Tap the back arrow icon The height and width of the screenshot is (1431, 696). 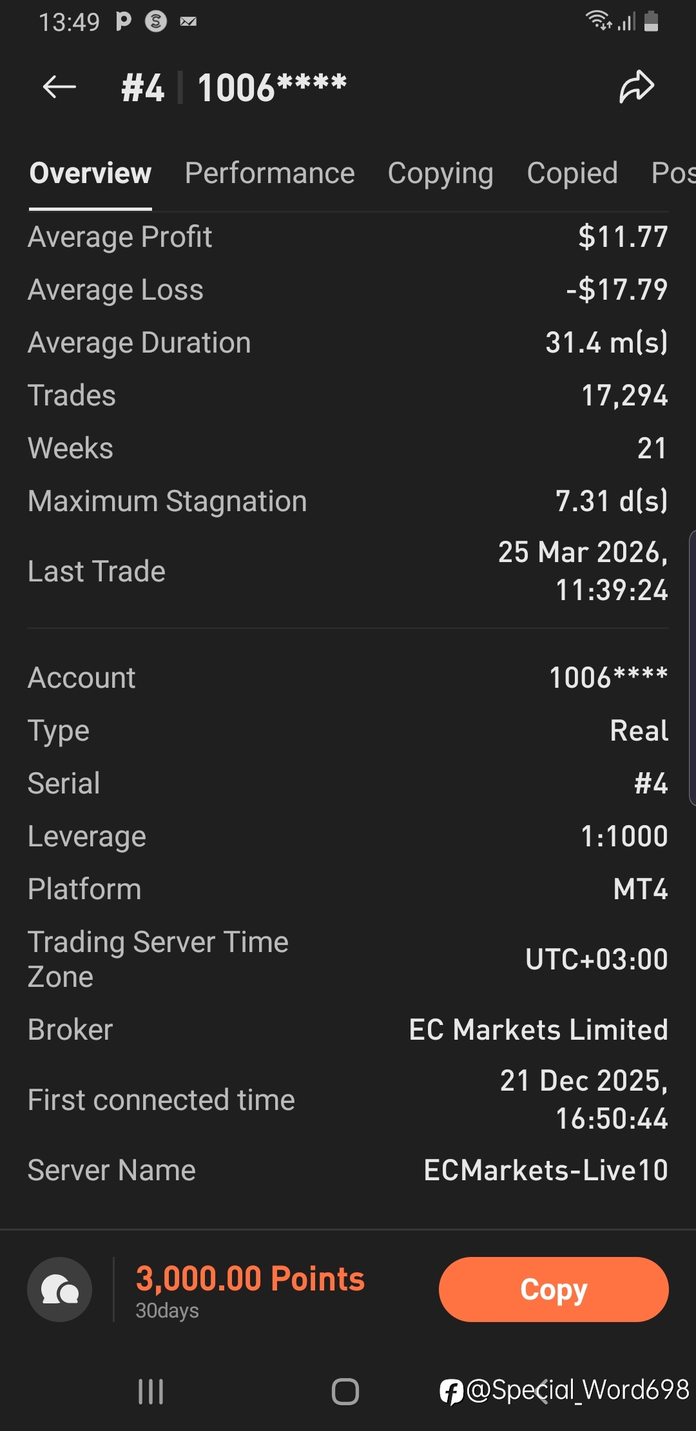click(59, 87)
